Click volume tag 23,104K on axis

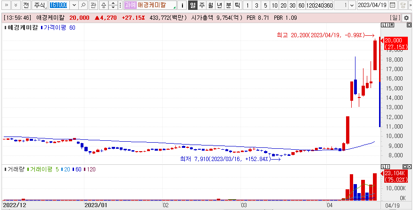click(396, 177)
